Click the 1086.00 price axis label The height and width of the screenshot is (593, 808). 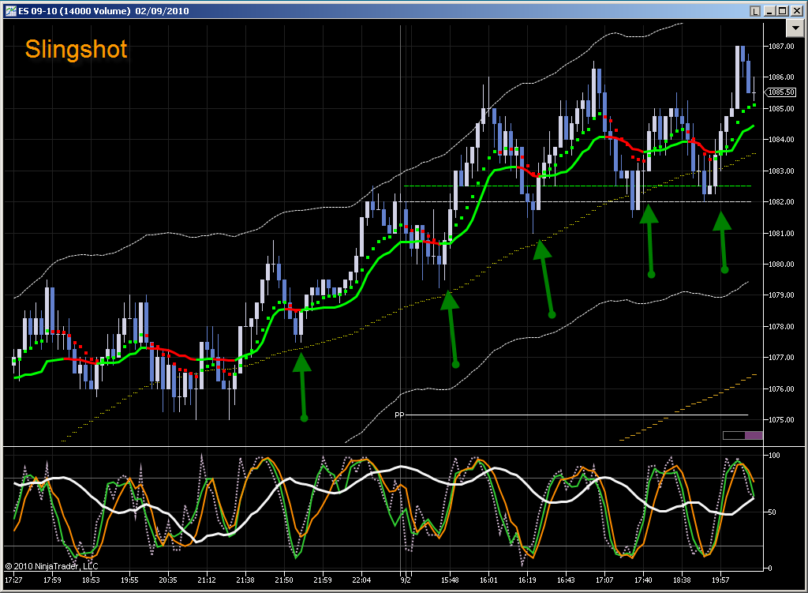(781, 77)
